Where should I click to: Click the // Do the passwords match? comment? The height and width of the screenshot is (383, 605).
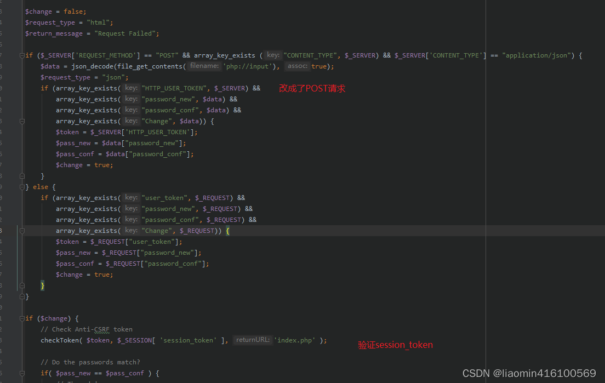click(90, 363)
